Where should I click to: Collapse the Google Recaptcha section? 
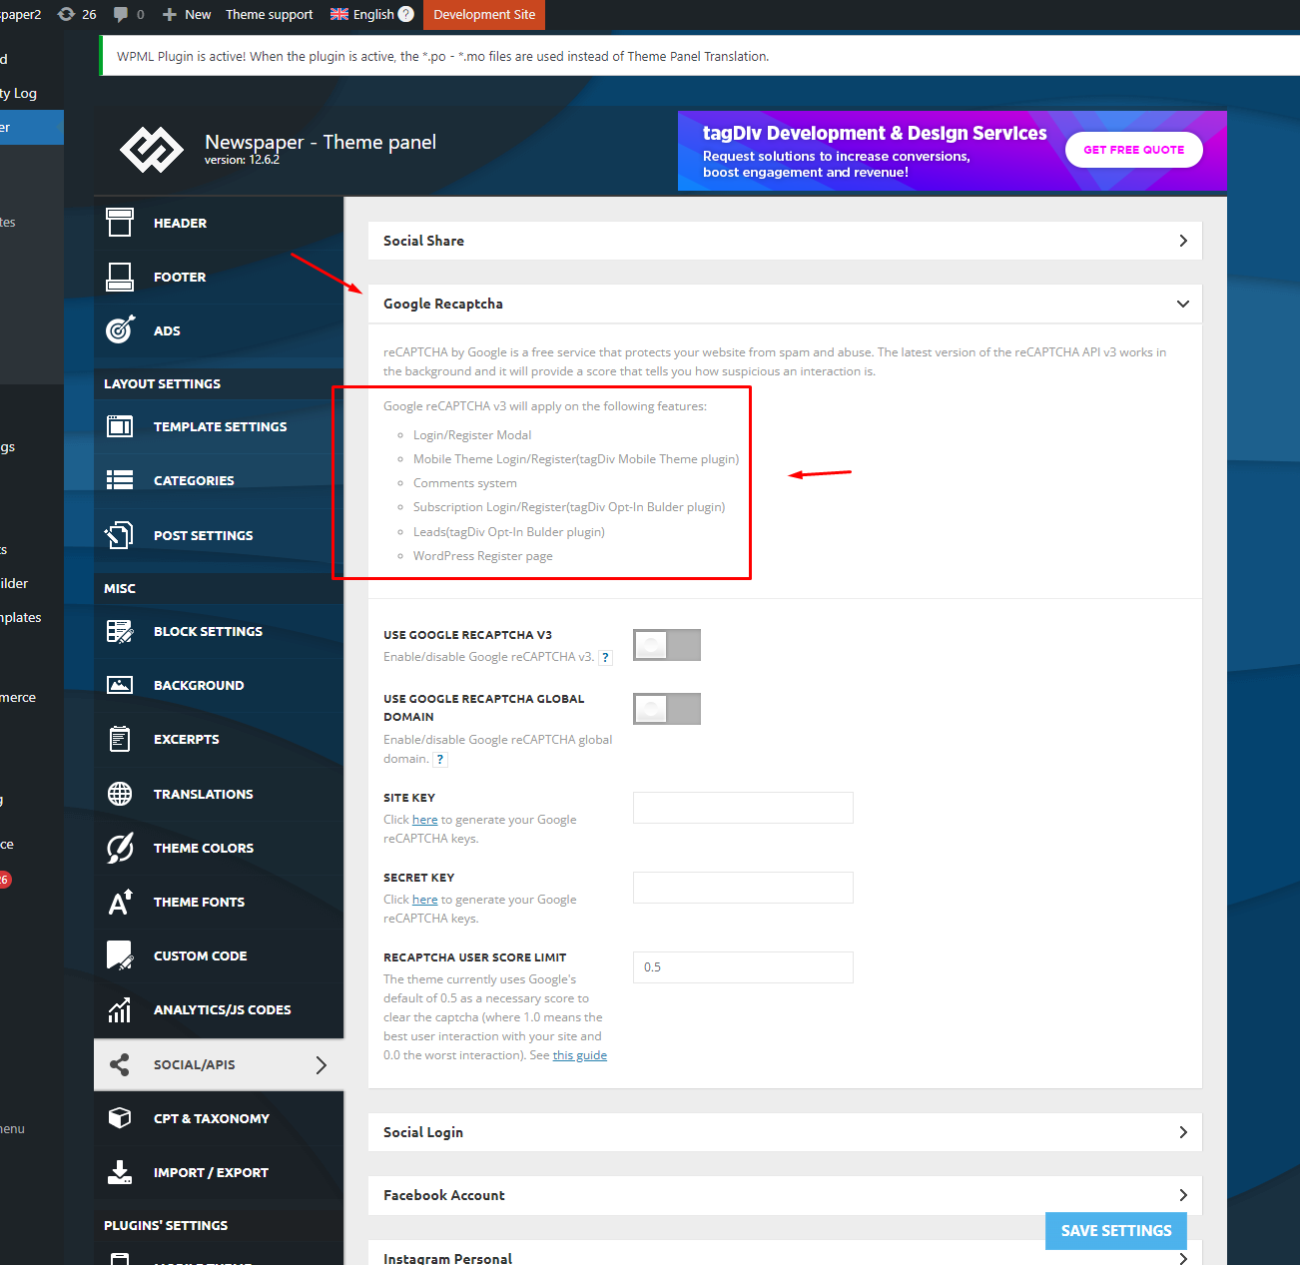coord(785,304)
